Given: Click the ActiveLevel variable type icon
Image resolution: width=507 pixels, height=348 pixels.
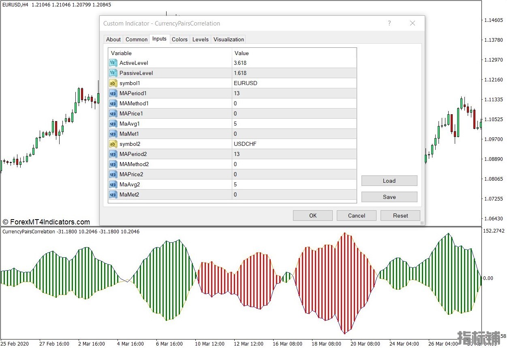Looking at the screenshot, I should click(x=113, y=63).
